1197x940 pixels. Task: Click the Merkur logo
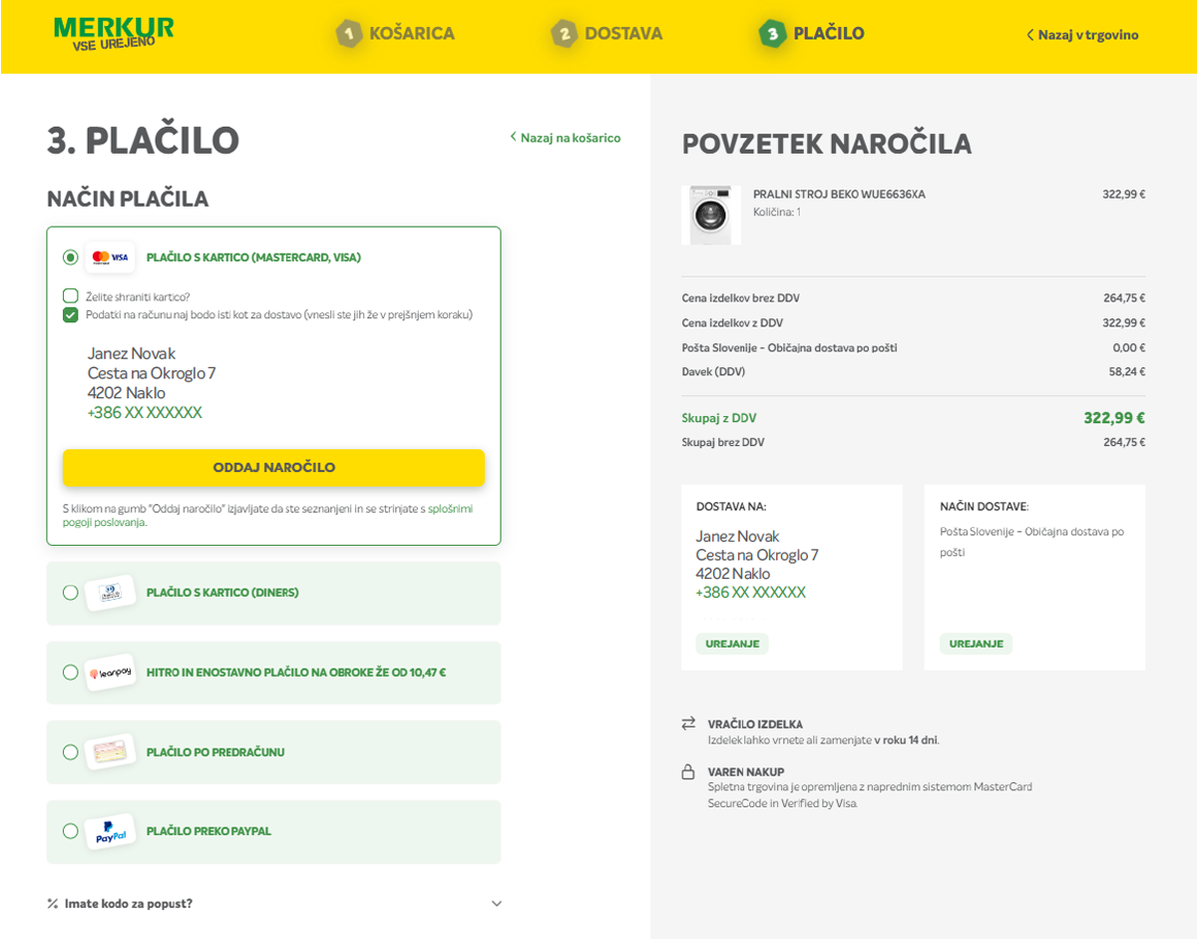click(114, 33)
